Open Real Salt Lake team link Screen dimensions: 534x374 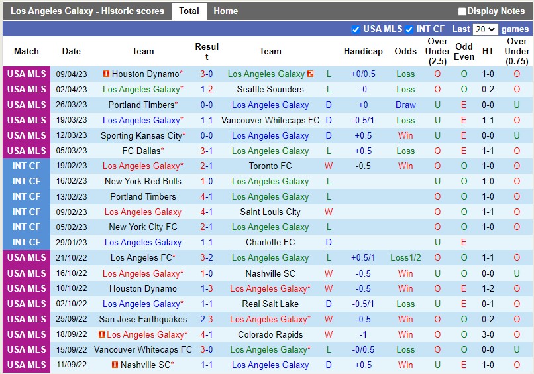tap(270, 304)
